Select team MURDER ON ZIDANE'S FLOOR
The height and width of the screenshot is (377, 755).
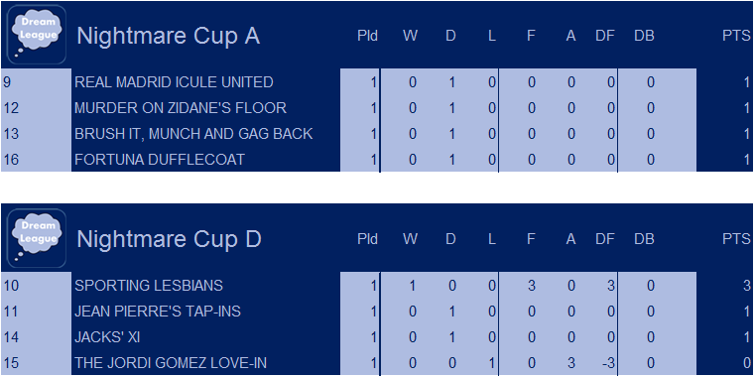tap(181, 108)
